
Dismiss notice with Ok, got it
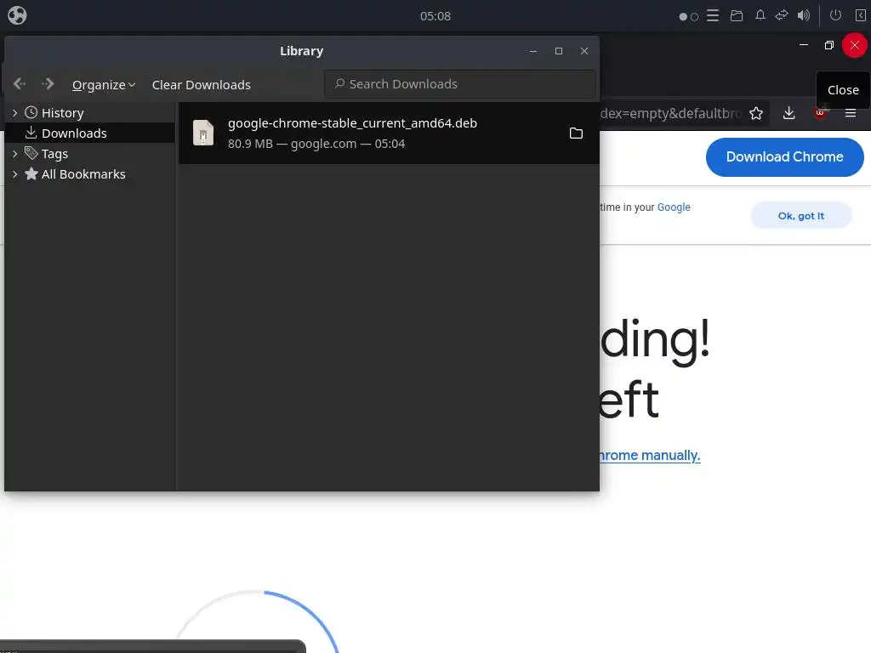pos(801,215)
